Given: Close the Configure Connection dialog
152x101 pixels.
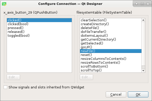Looking at the screenshot, I should click(x=148, y=4).
